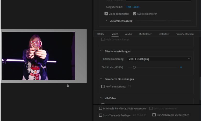Expand the Zusammenfassung section

tap(107, 21)
